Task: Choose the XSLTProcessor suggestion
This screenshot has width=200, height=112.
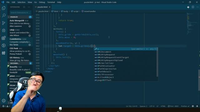Action: [125, 74]
